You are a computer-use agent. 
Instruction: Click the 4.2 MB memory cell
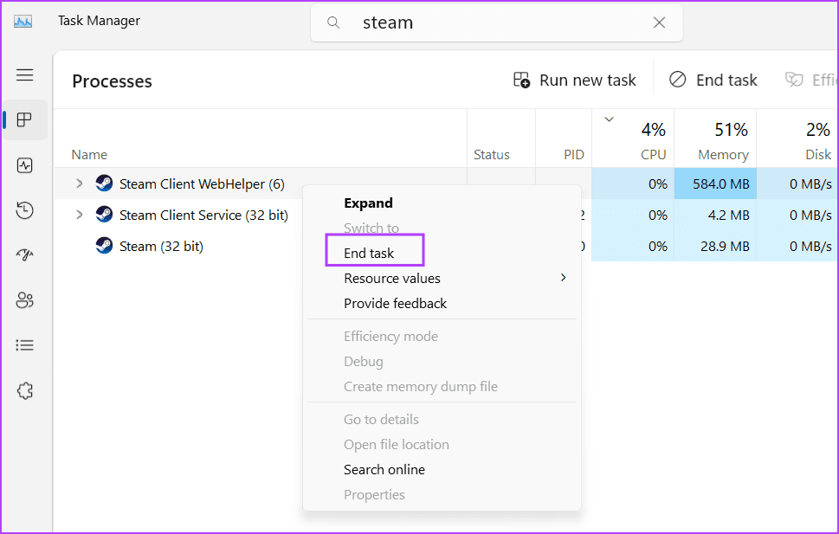click(715, 215)
